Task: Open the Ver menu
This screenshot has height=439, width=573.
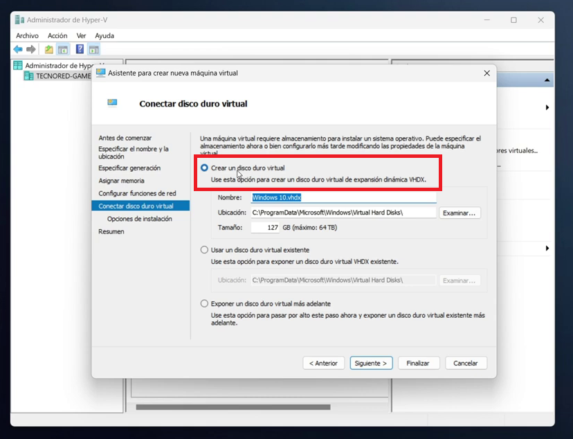Action: click(81, 35)
